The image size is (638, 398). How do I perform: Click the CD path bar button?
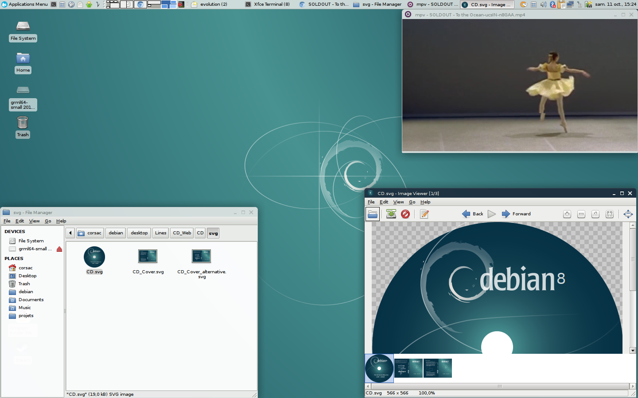coord(200,233)
